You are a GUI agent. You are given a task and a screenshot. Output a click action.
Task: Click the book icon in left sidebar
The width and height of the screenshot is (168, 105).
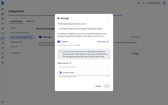click(3, 19)
